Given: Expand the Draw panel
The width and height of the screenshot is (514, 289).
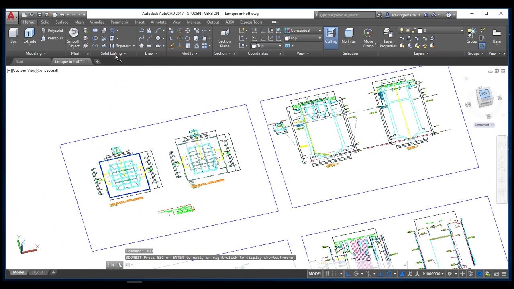Looking at the screenshot, I should [x=151, y=53].
